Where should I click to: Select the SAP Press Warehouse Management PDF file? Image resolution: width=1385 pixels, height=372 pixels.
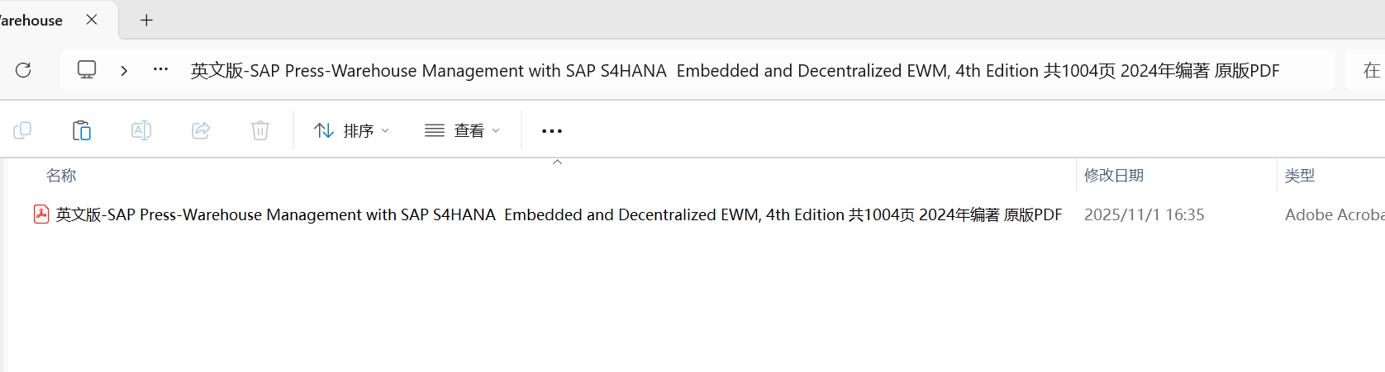pos(559,214)
